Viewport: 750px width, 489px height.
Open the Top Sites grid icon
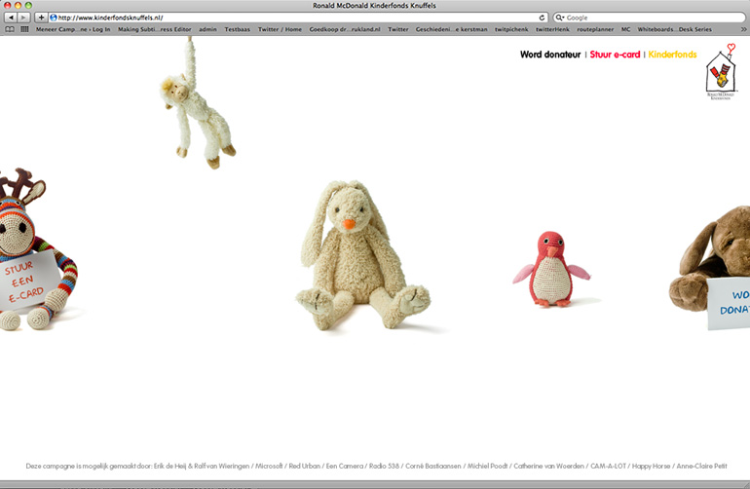pos(24,29)
